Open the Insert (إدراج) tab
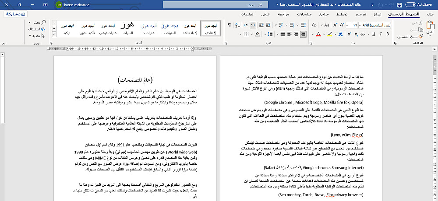The image size is (438, 201). (x=378, y=14)
